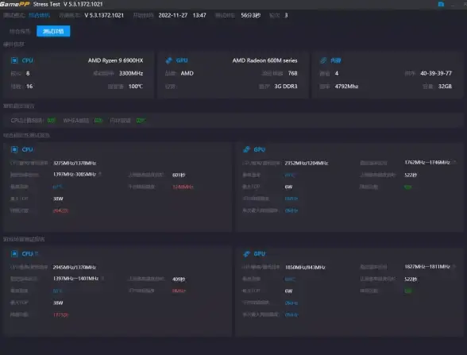Click the memory timing value 40-39-39-77

[x=436, y=73]
